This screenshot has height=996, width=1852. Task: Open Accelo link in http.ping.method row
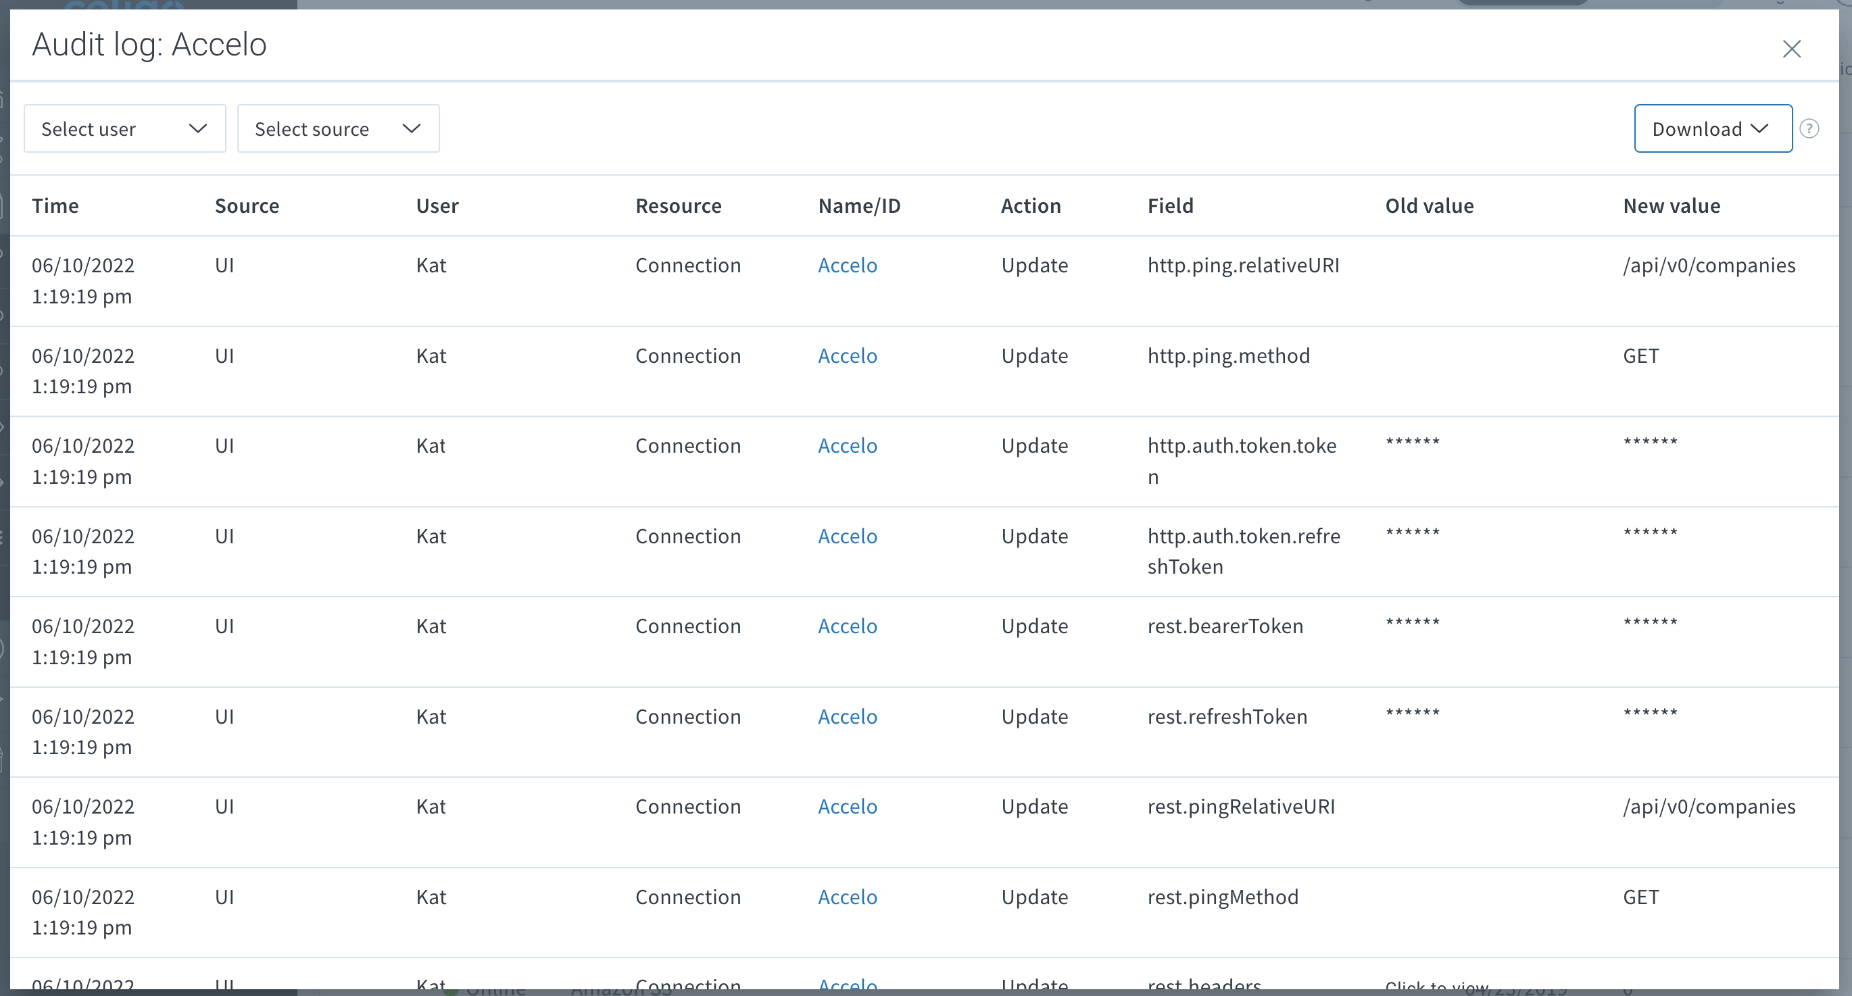(x=847, y=355)
